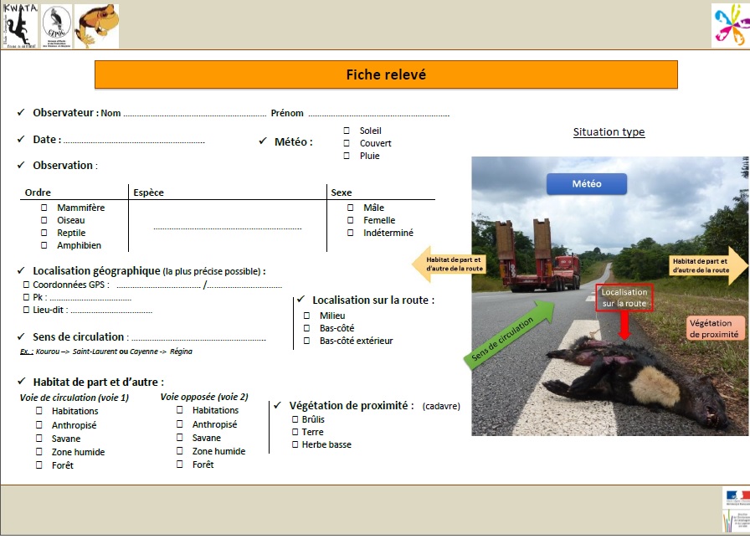
Task: Click the Lieu-dit dotted field
Action: 111,311
